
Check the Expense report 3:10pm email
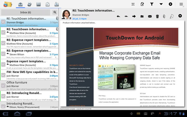pyautogui.click(x=3, y=65)
